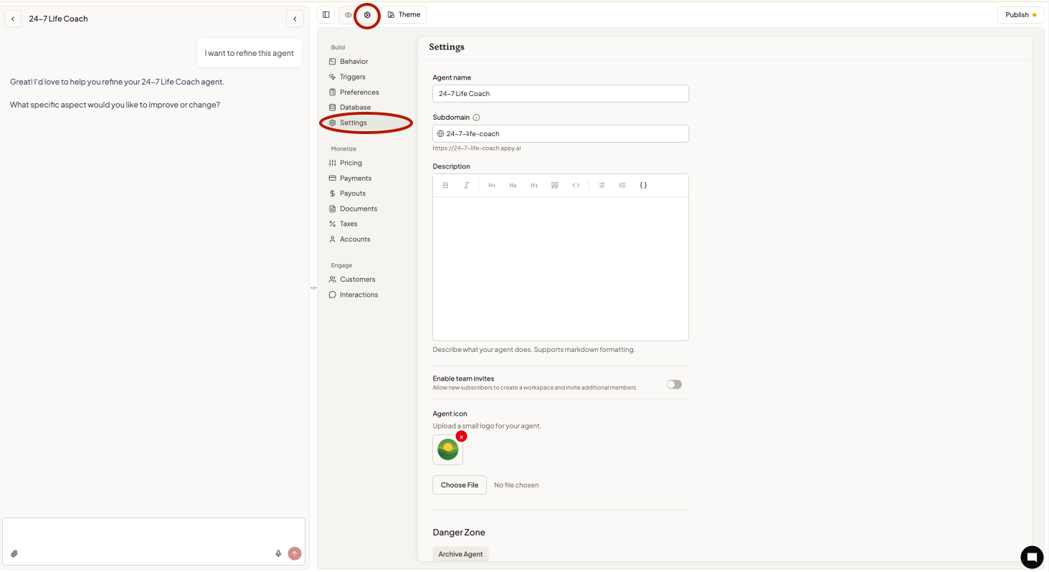This screenshot has width=1049, height=572.
Task: Select Preferences in the sidebar
Action: click(359, 92)
